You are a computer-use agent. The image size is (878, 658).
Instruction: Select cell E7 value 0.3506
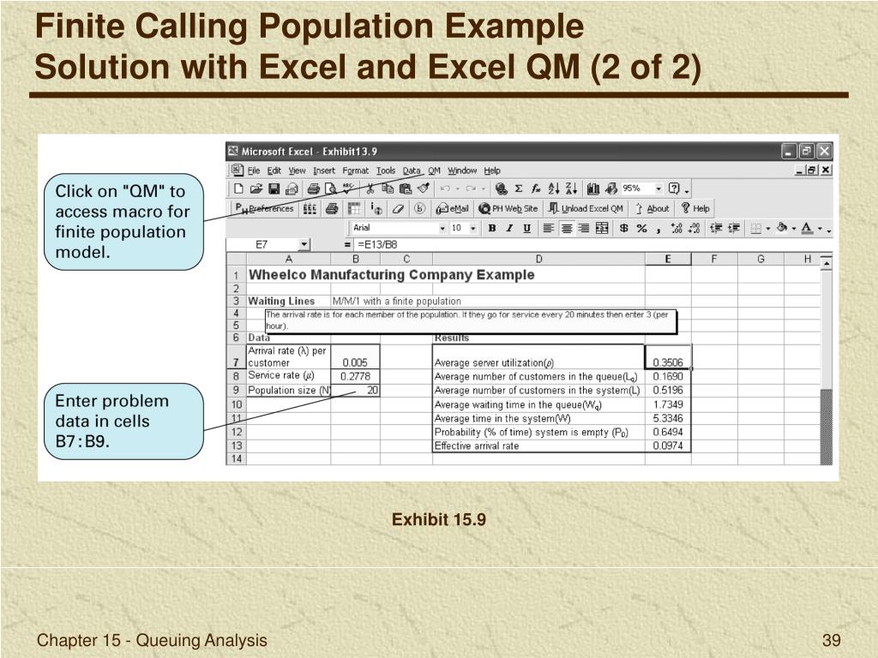tap(668, 357)
